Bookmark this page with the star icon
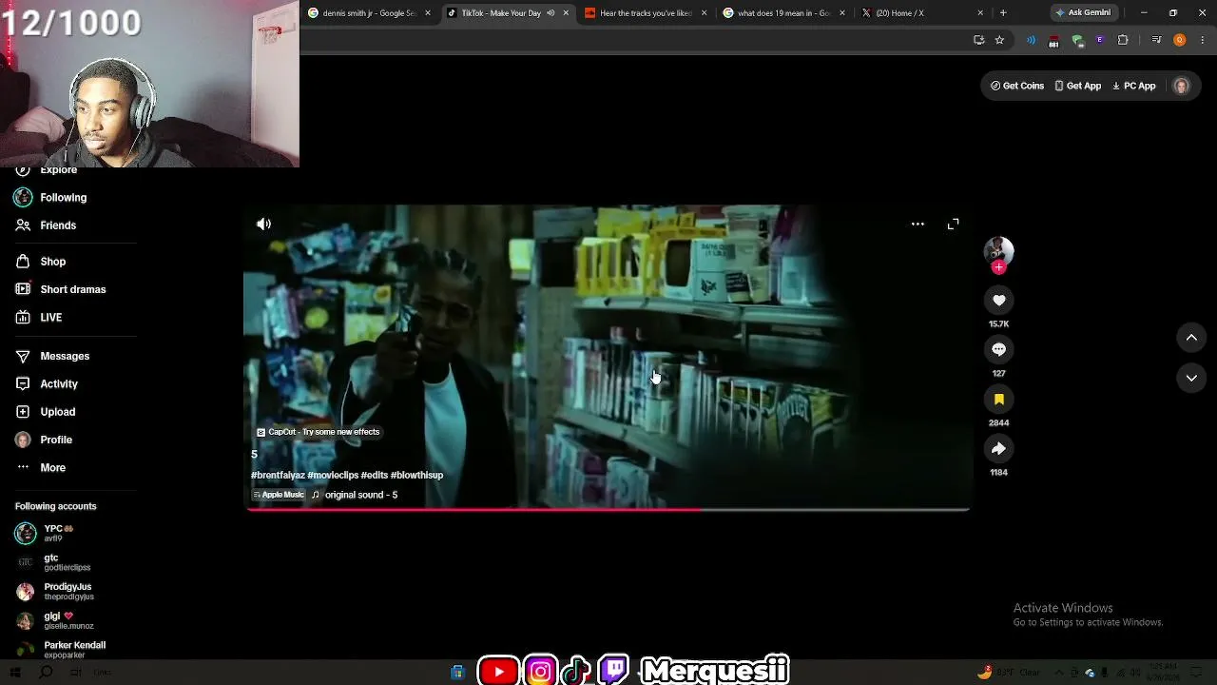The image size is (1217, 685). 999,40
